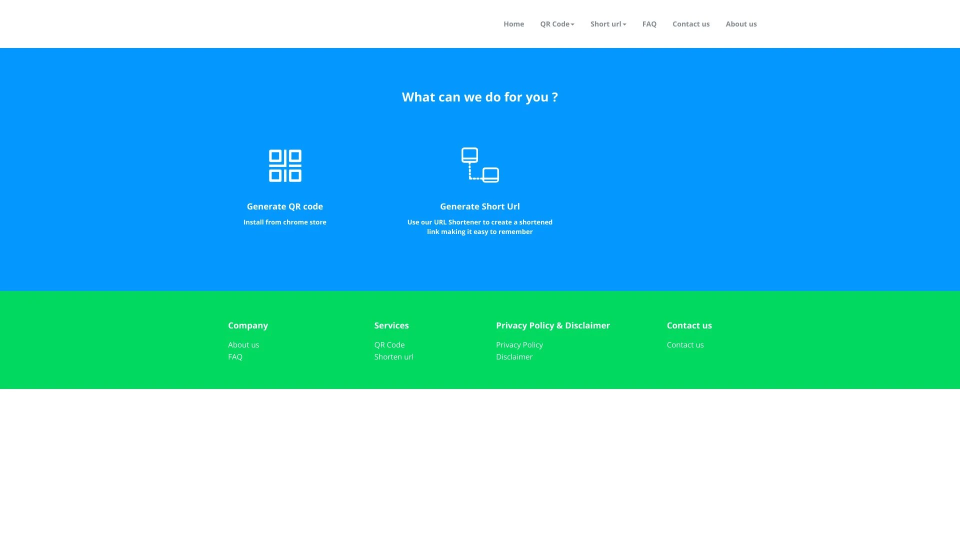Open FAQ link under Company footer

(235, 356)
